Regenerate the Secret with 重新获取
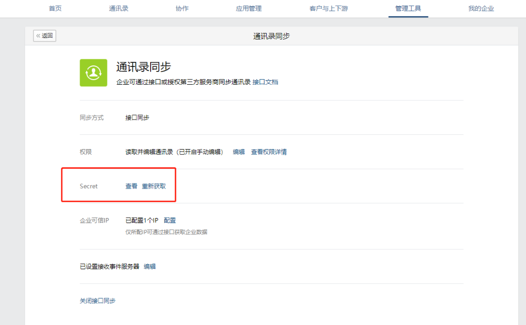The image size is (526, 325). pyautogui.click(x=154, y=187)
